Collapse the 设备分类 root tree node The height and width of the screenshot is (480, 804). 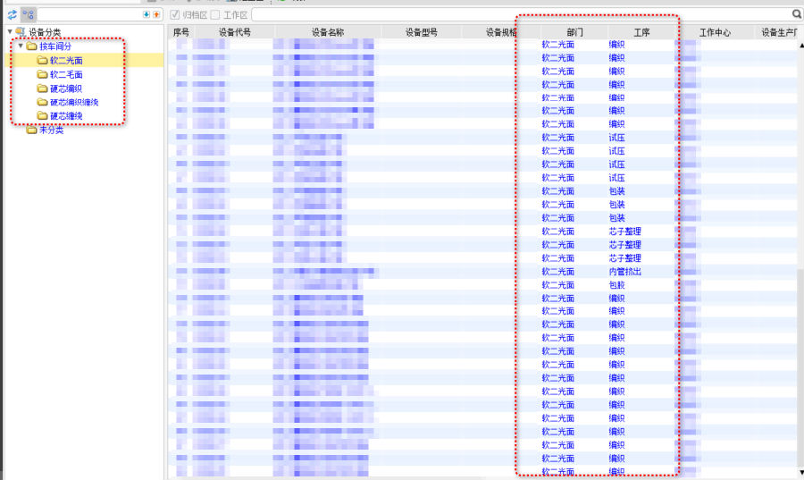[x=10, y=32]
